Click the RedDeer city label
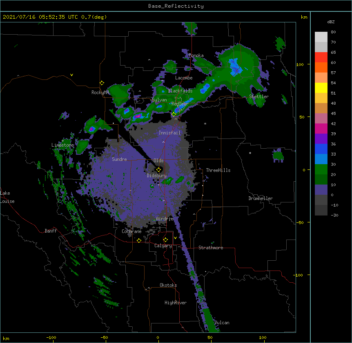 [180, 104]
